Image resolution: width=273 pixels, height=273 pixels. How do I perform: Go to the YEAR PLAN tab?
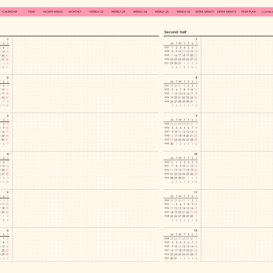249,12
